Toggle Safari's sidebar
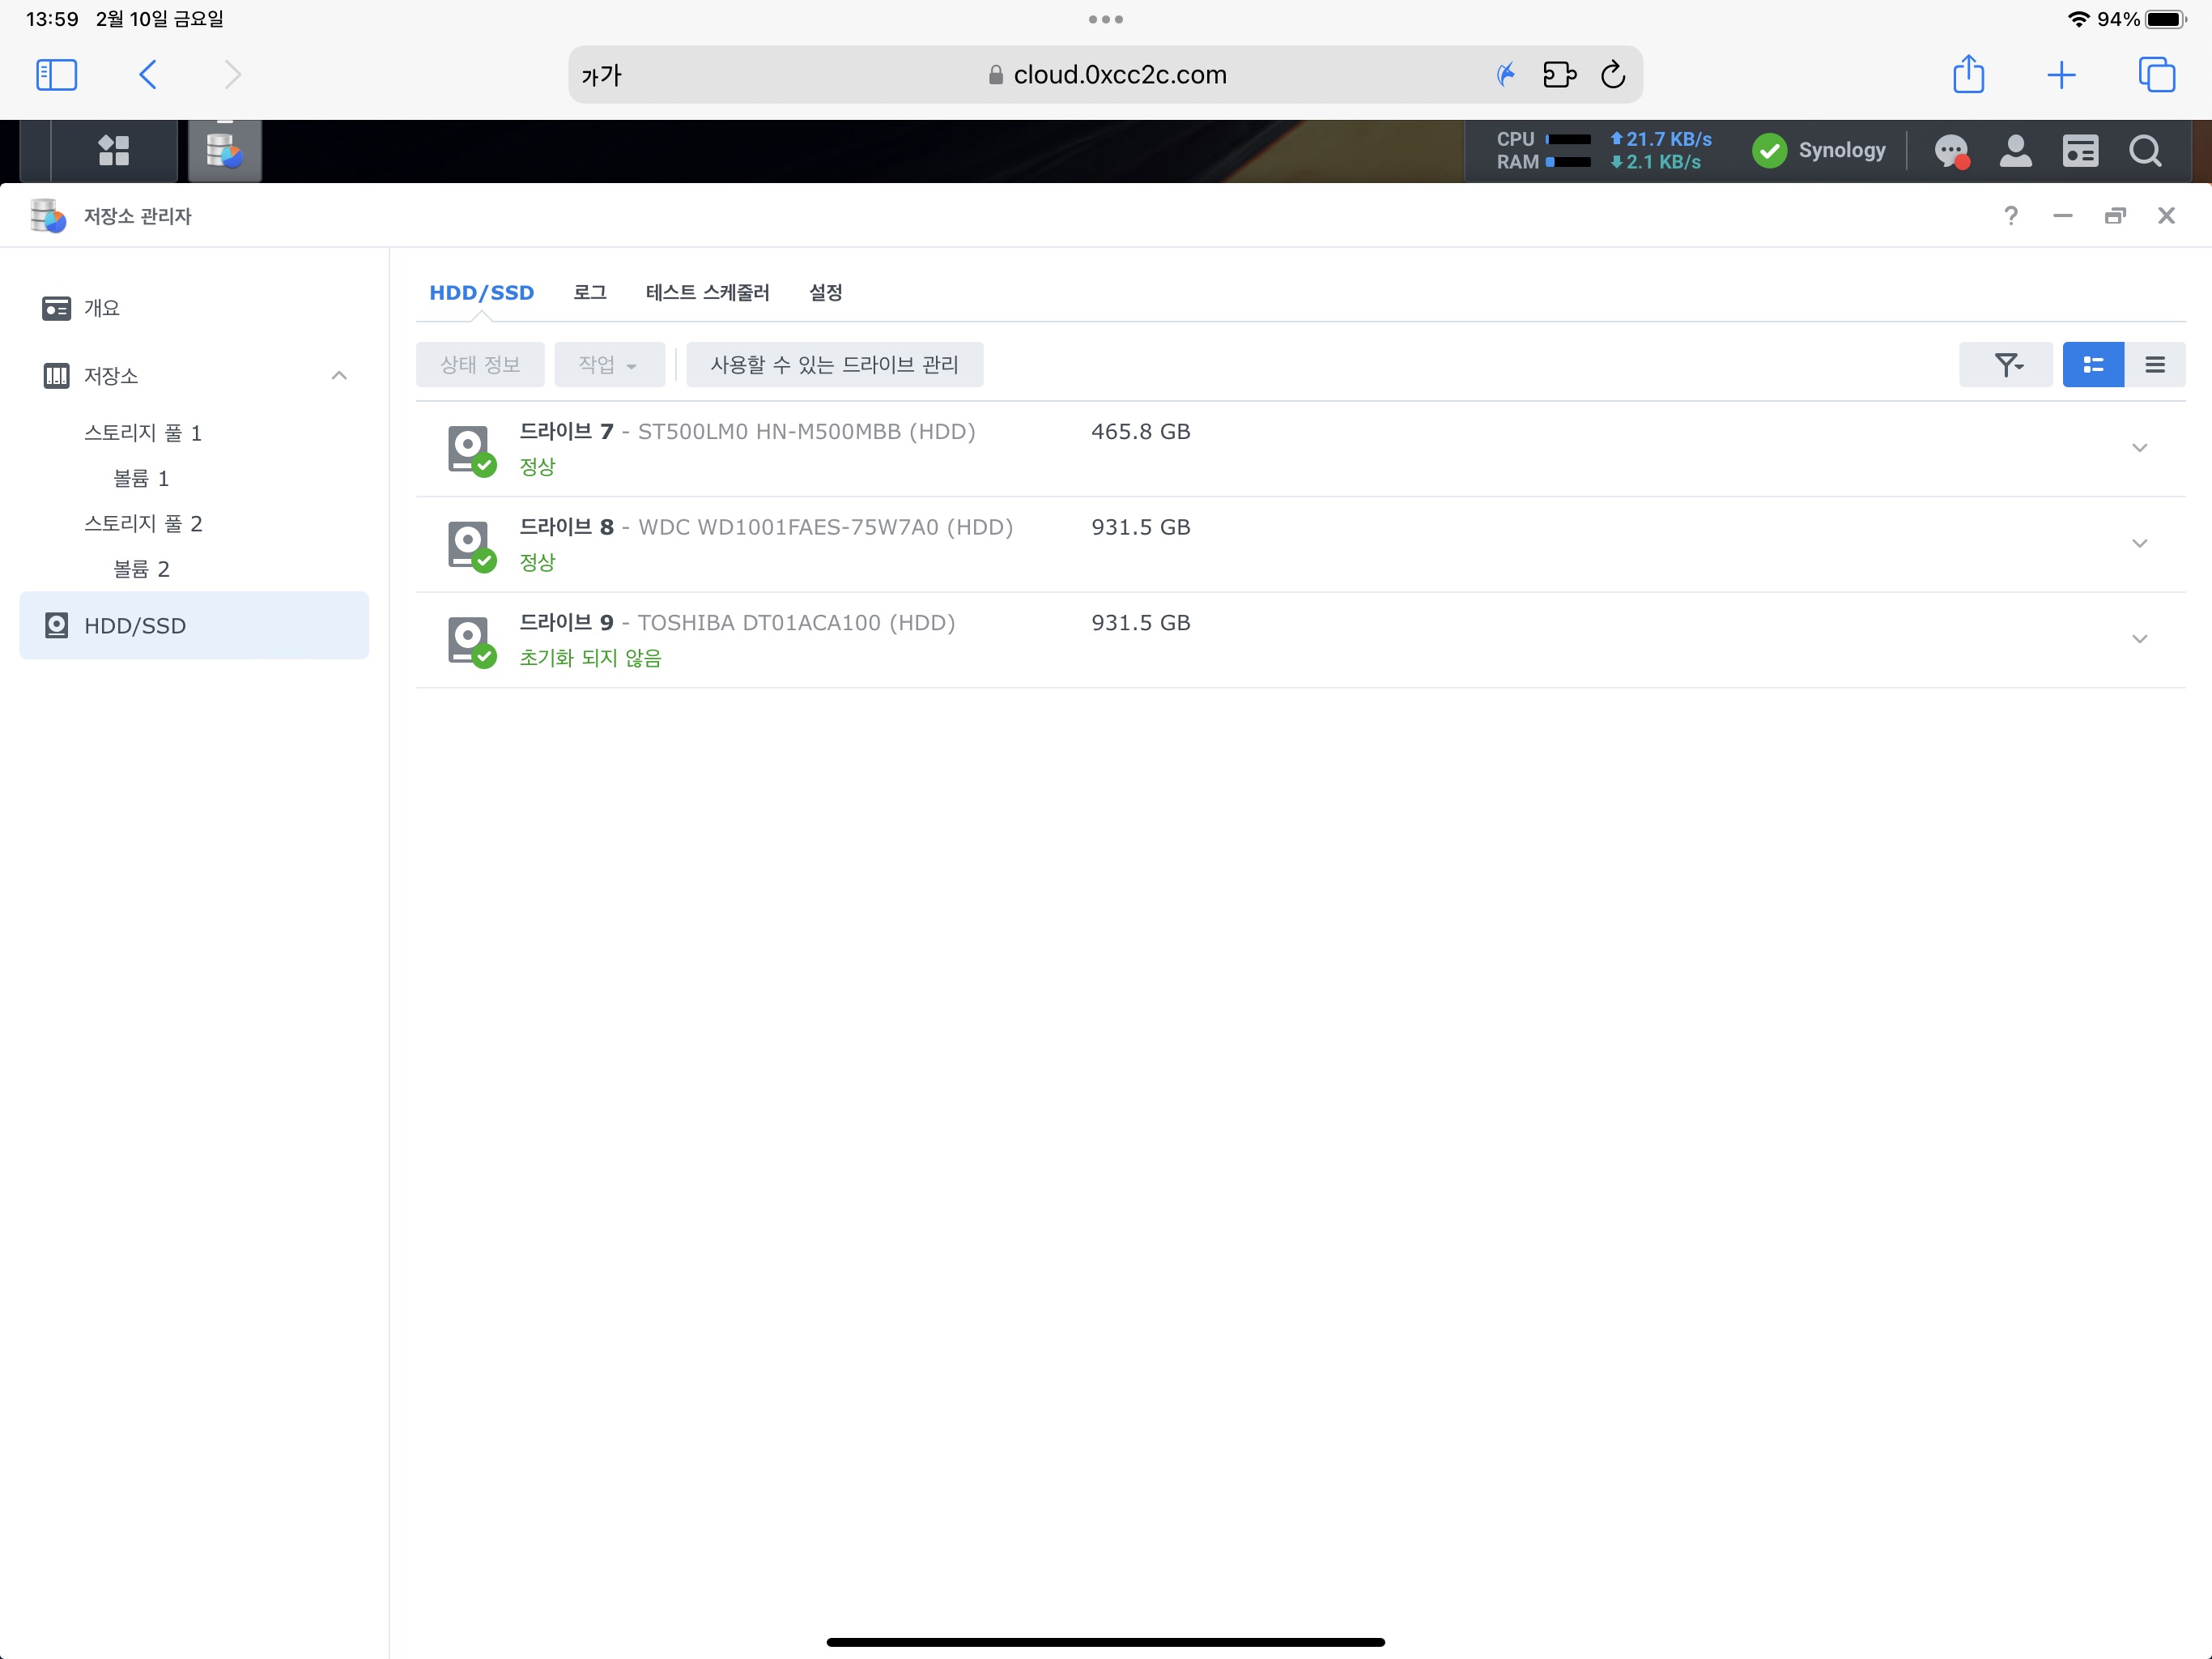The width and height of the screenshot is (2212, 1659). (x=56, y=75)
